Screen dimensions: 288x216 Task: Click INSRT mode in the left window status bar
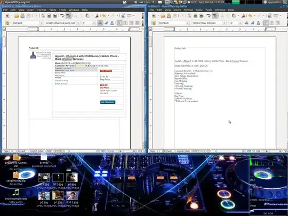pos(50,151)
